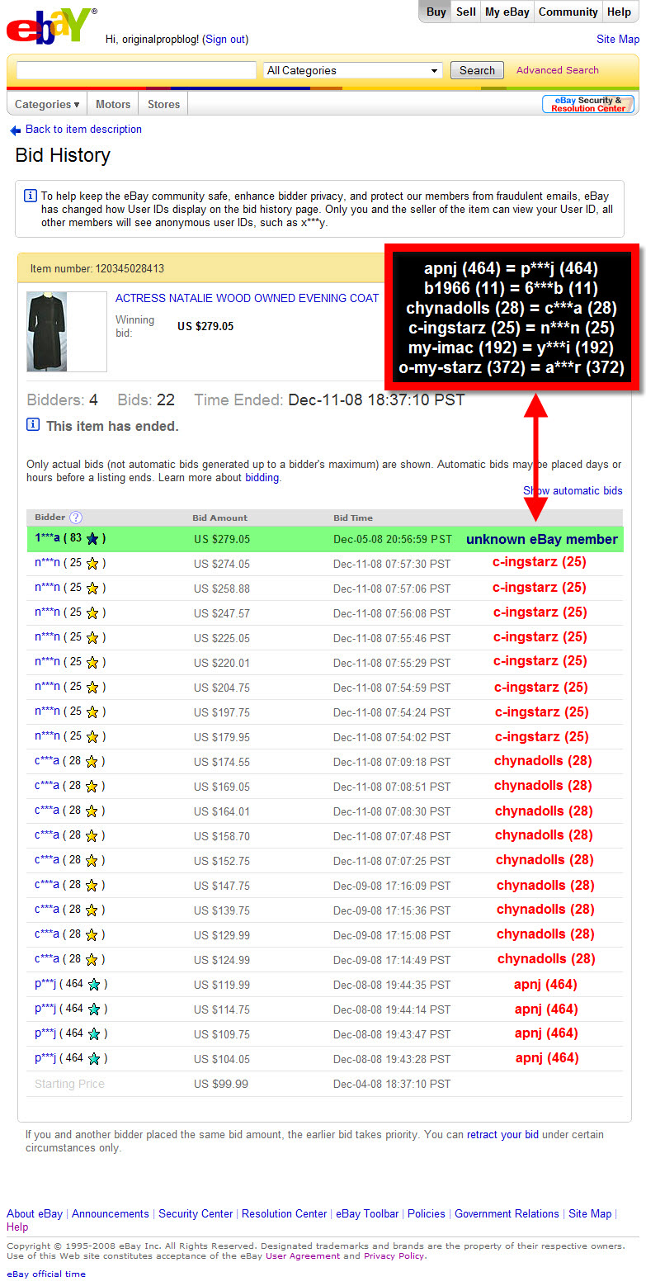Open the Help tab
This screenshot has height=1286, width=646.
tap(619, 12)
